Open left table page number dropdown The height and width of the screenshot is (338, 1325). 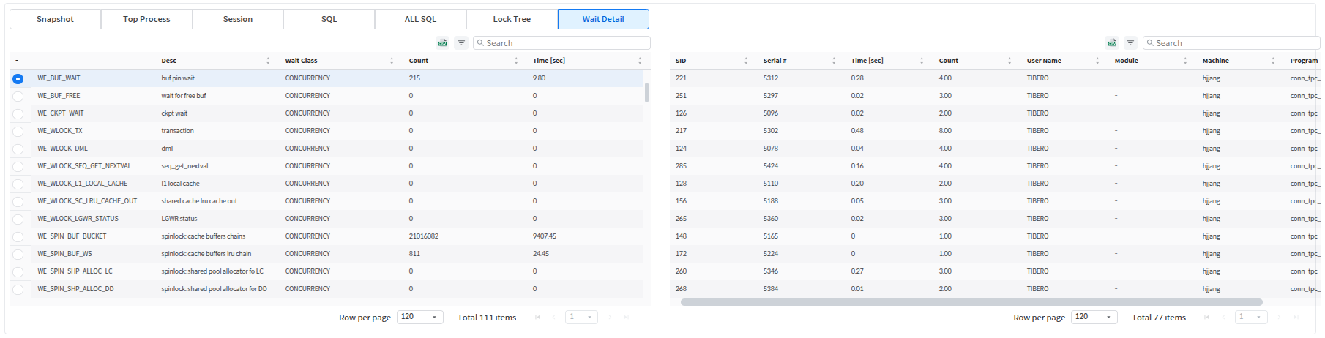coord(581,317)
